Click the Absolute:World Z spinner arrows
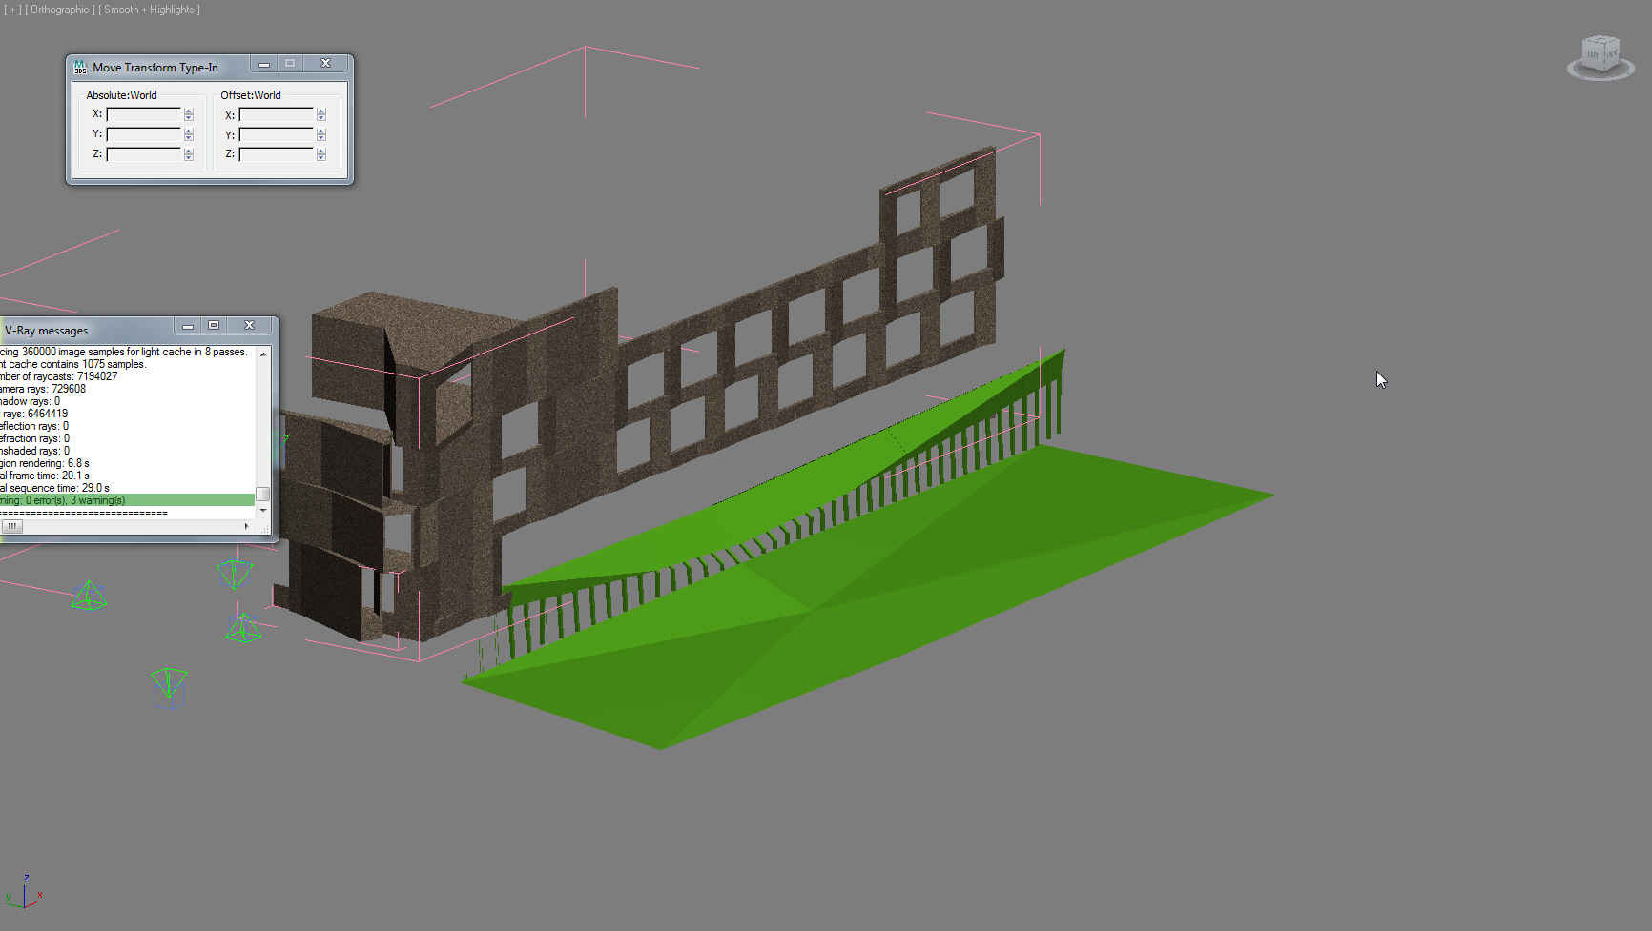The height and width of the screenshot is (931, 1652). click(x=189, y=154)
